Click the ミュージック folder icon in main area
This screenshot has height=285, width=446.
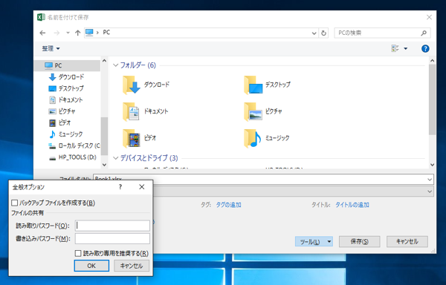click(x=253, y=138)
